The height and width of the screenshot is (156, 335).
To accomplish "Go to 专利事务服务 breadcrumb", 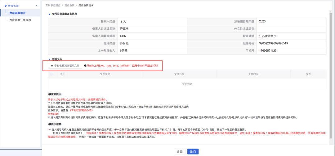I will (53, 6).
